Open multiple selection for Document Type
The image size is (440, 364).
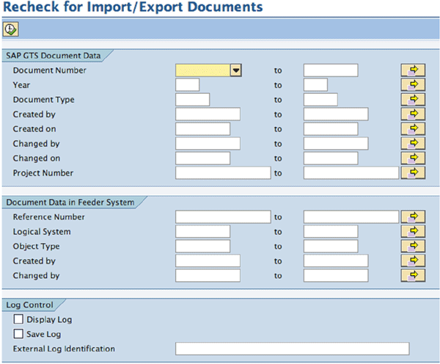point(413,99)
